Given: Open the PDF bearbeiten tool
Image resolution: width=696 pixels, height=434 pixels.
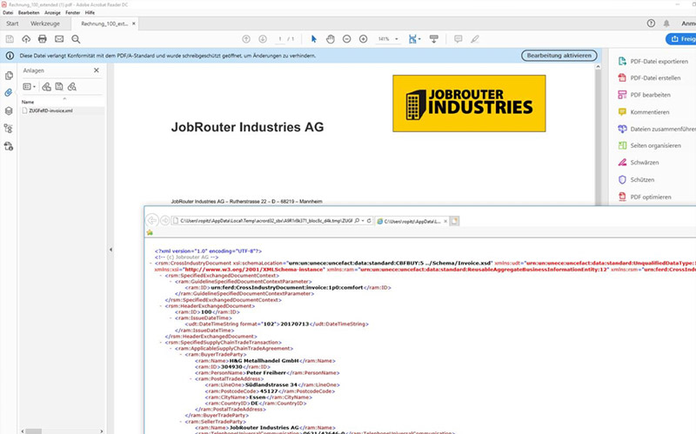Looking at the screenshot, I should (x=644, y=95).
